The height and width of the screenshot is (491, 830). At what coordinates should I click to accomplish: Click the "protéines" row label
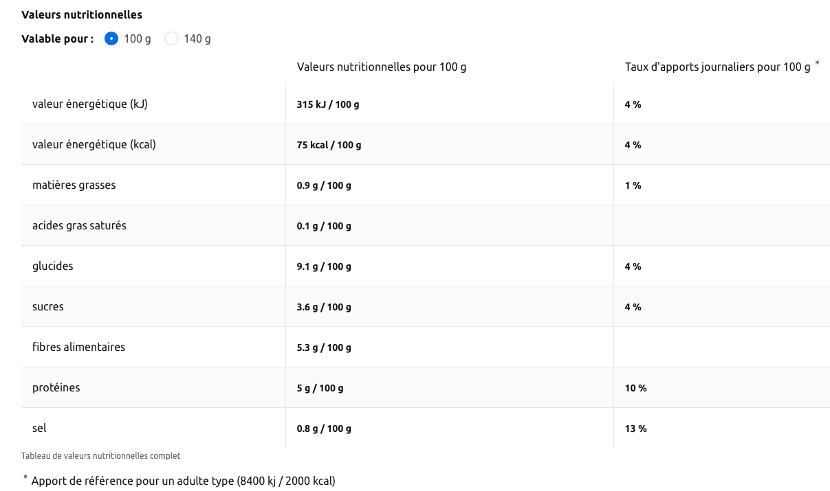(x=56, y=388)
